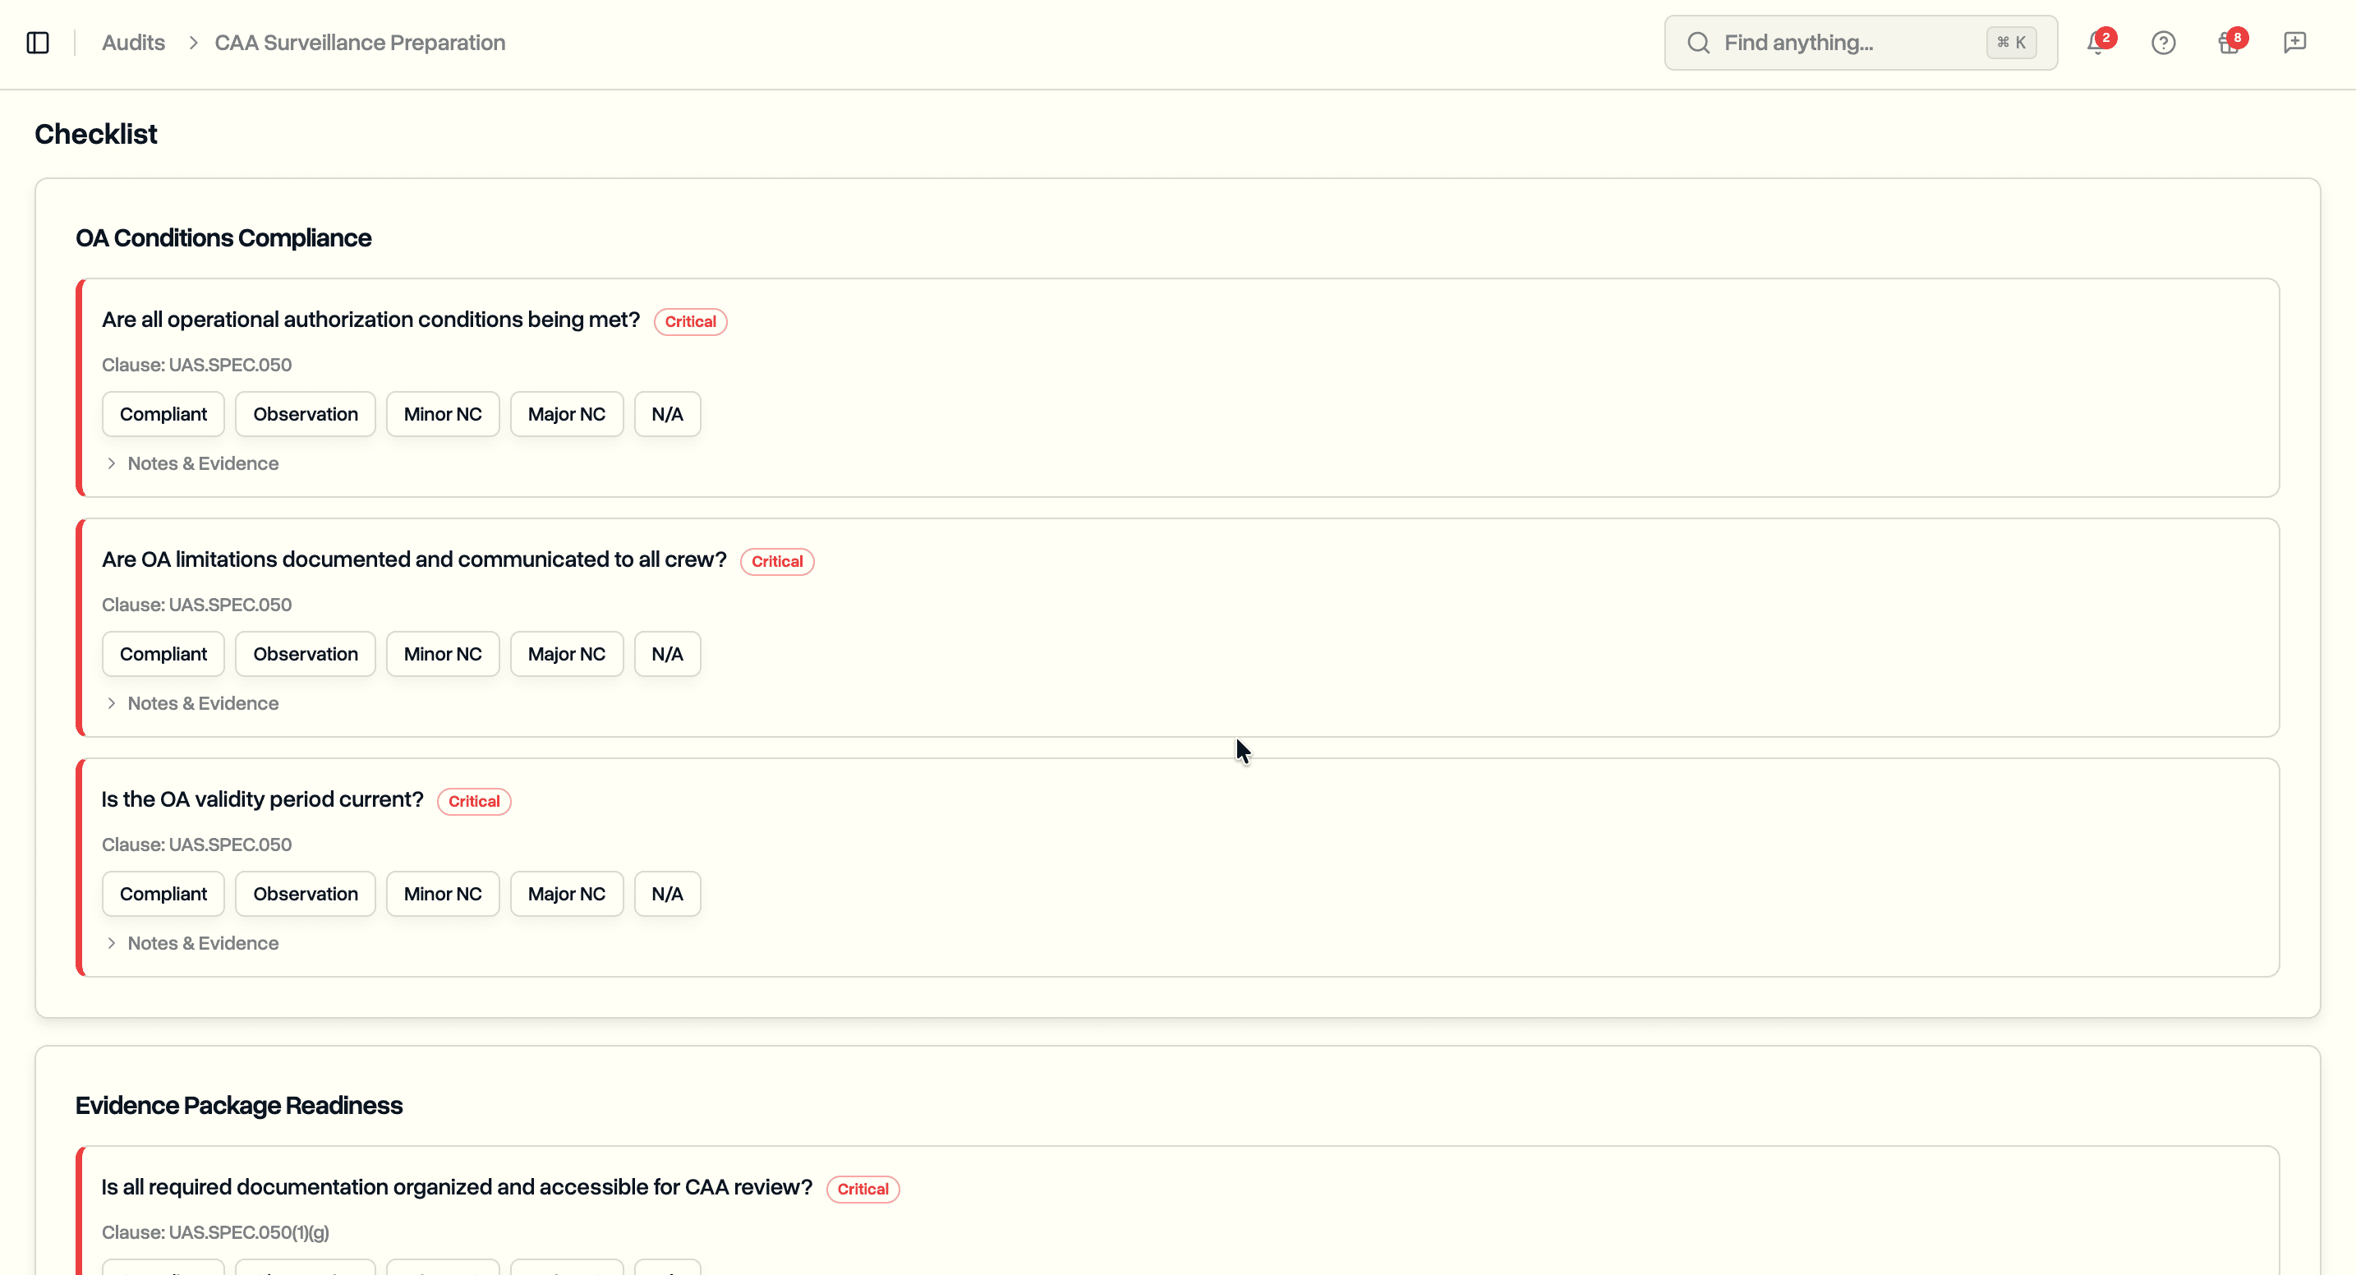This screenshot has width=2356, height=1275.
Task: Select Major NC for OA limitations question
Action: click(x=565, y=653)
